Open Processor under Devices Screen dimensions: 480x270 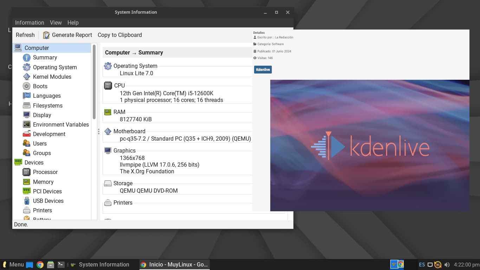click(45, 172)
